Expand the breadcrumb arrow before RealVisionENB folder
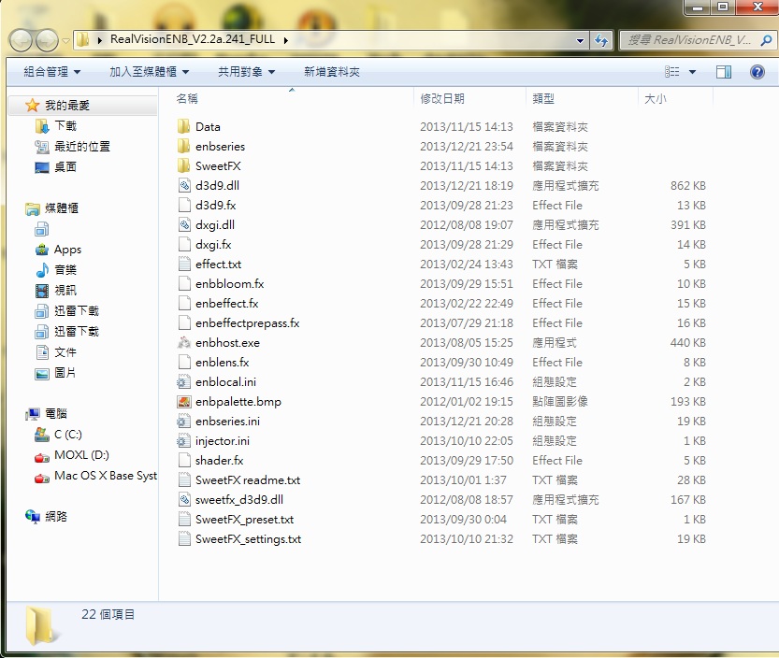The image size is (779, 658). (x=100, y=40)
